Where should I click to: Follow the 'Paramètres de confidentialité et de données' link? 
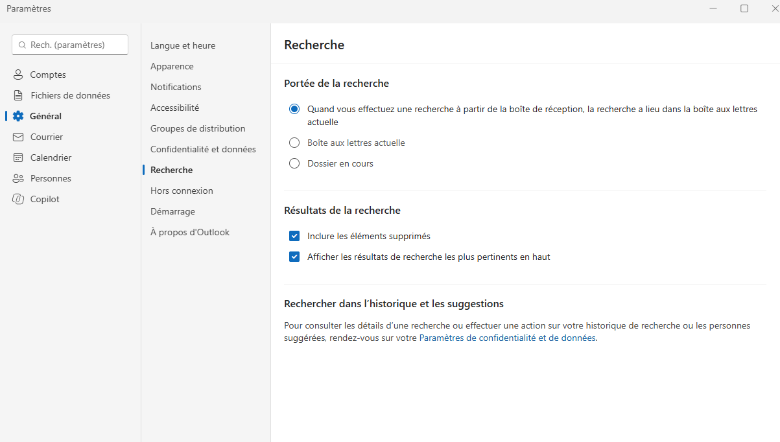click(x=507, y=338)
